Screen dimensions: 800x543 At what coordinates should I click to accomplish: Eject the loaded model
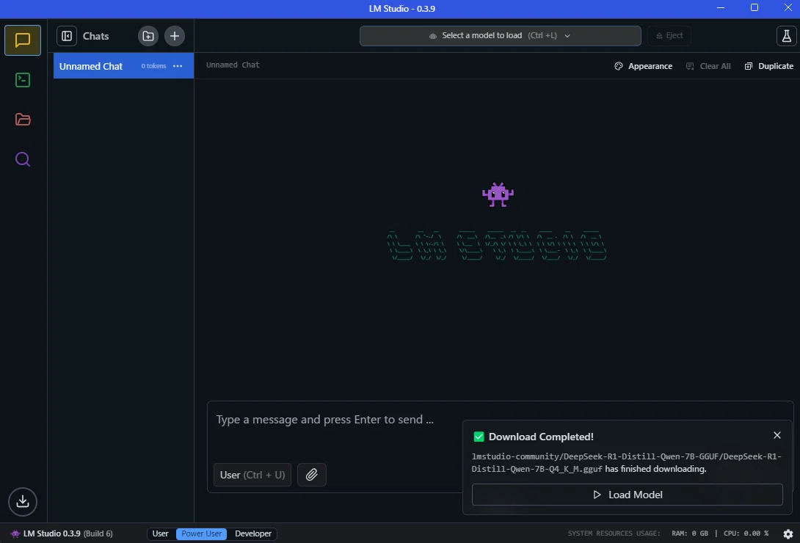[669, 36]
